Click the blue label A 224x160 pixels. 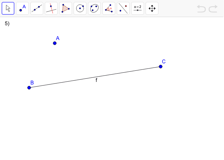coord(58,38)
